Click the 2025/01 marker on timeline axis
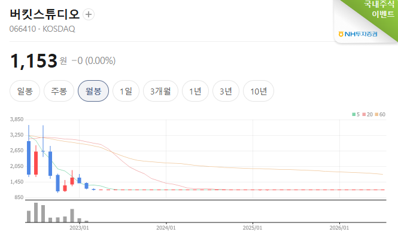 coord(253,228)
